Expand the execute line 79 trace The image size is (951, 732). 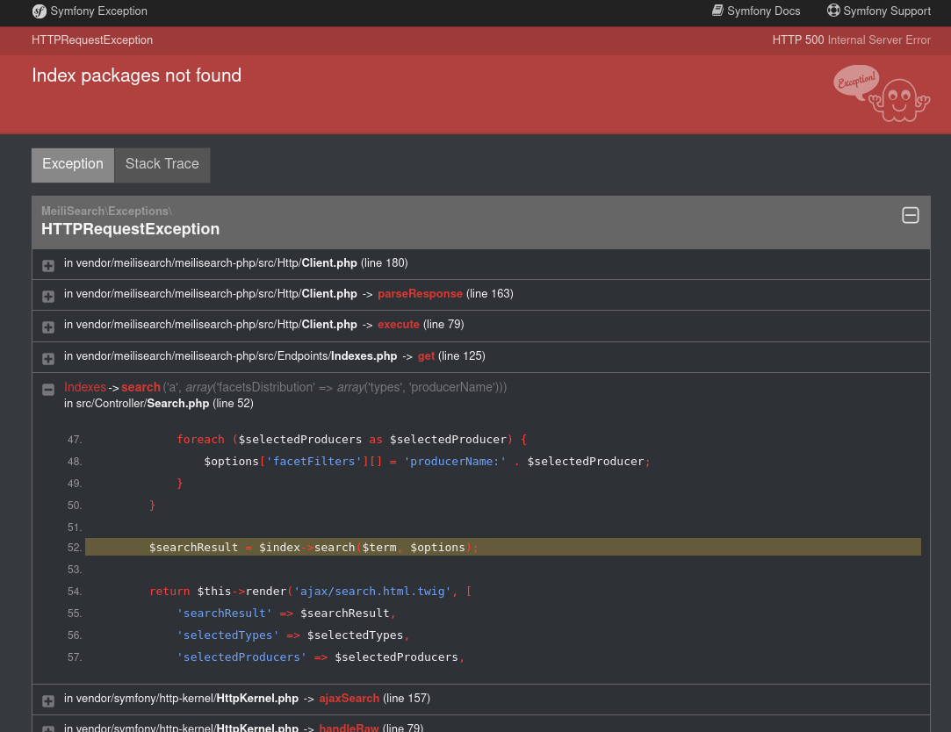pyautogui.click(x=48, y=327)
